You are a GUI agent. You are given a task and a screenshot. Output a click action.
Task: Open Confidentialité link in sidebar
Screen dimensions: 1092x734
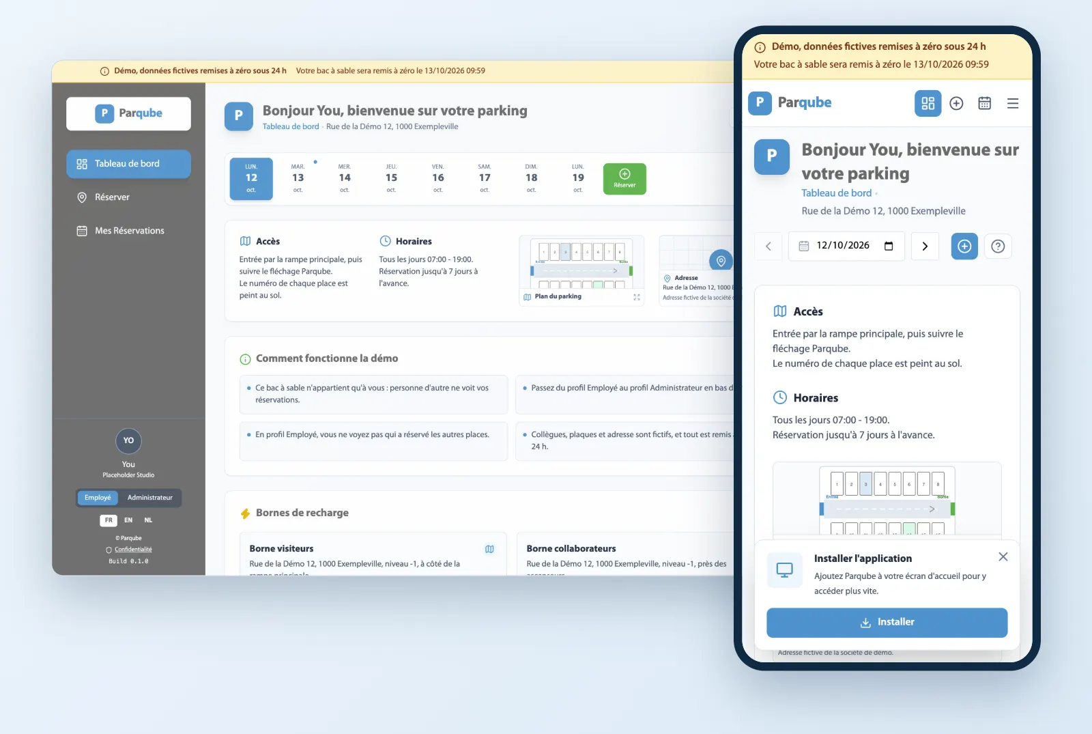133,550
